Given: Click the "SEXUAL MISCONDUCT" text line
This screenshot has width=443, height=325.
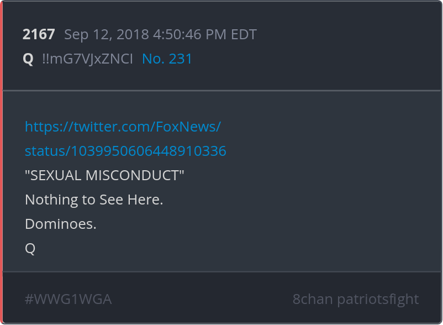Looking at the screenshot, I should [x=104, y=175].
